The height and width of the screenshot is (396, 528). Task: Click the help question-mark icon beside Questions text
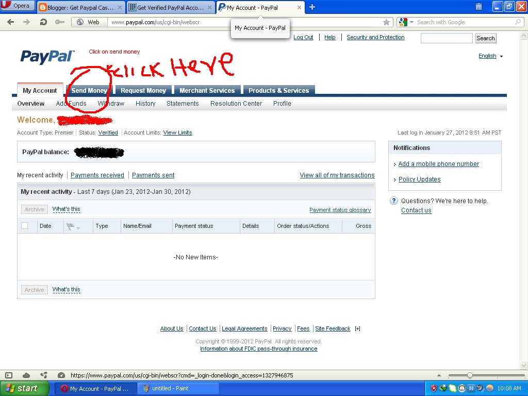coord(393,201)
